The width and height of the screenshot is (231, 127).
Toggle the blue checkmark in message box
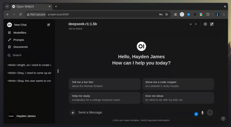click(x=196, y=114)
